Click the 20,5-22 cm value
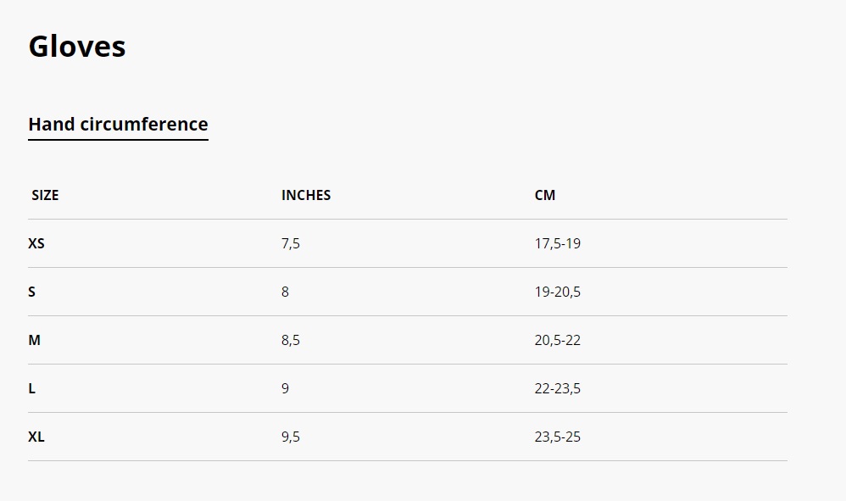The image size is (846, 501). tap(557, 340)
